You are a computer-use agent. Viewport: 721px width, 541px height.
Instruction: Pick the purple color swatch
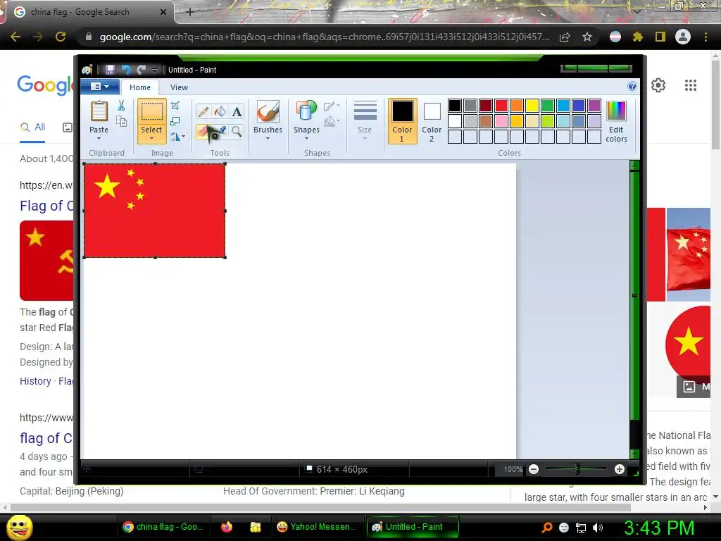[x=594, y=106]
